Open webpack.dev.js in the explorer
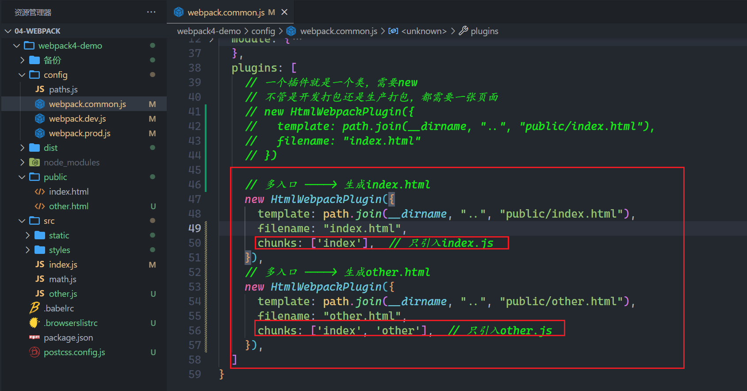The height and width of the screenshot is (391, 747). [x=77, y=119]
